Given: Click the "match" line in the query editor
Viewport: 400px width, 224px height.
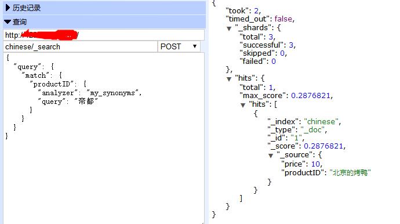Looking at the screenshot, I should [x=42, y=75].
